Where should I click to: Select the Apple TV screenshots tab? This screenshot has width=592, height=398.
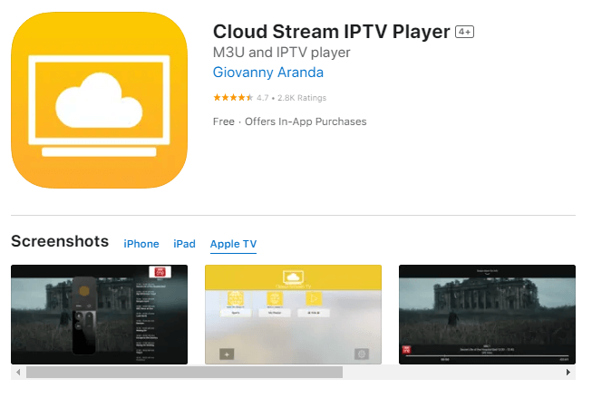pos(233,244)
